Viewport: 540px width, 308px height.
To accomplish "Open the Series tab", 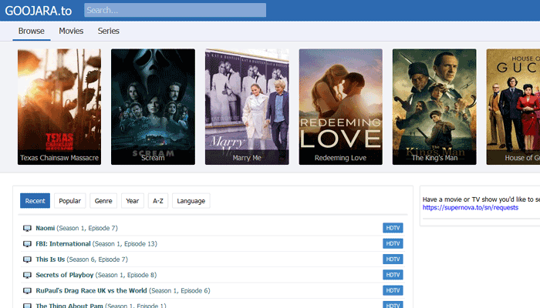I will coord(109,31).
